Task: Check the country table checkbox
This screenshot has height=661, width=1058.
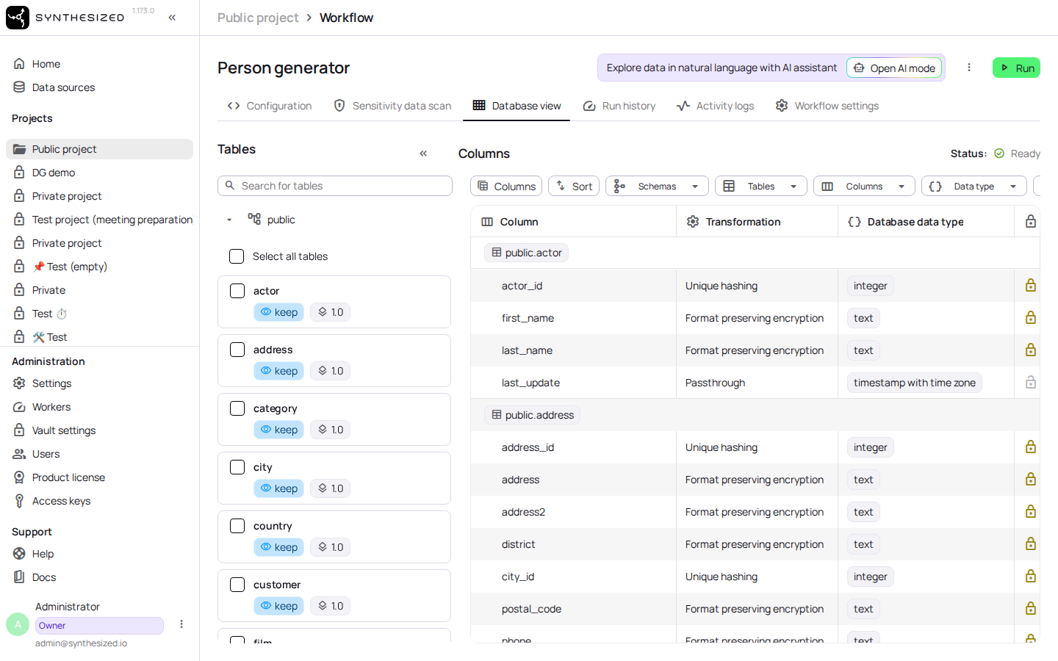Action: [x=237, y=526]
